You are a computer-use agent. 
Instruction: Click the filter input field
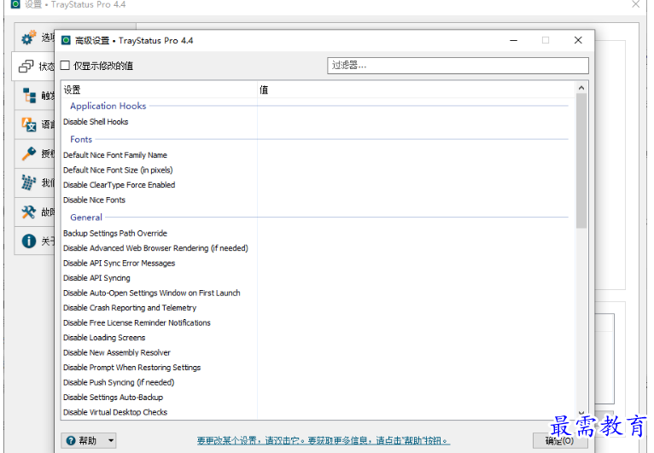458,66
